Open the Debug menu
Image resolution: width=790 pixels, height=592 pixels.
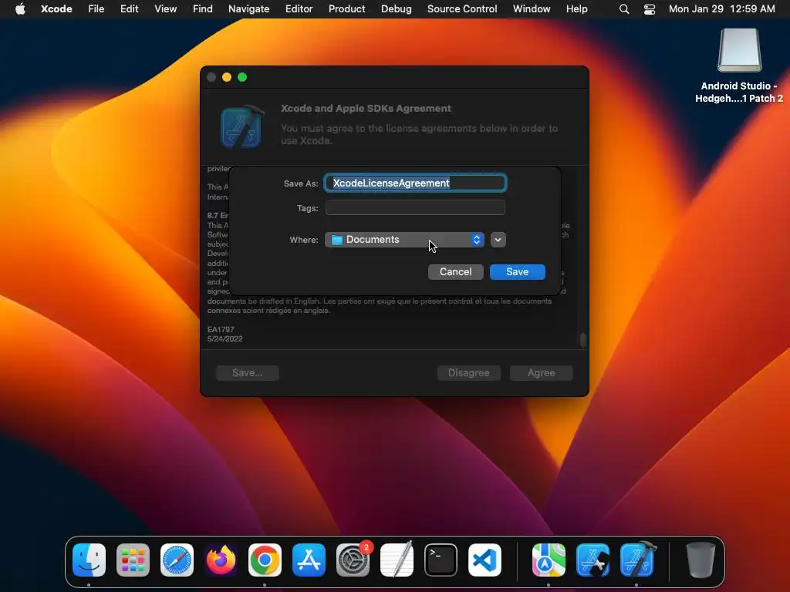coord(396,9)
